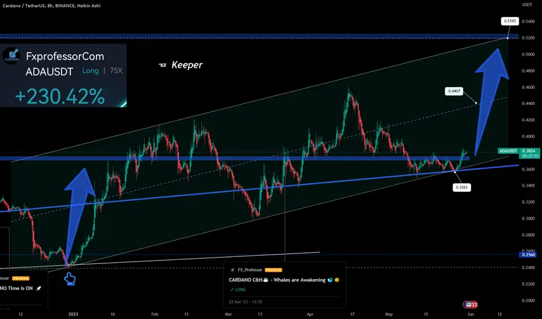Click the FxprofessorCom profile logo
Screen dimensions: 542x319
pos(12,56)
